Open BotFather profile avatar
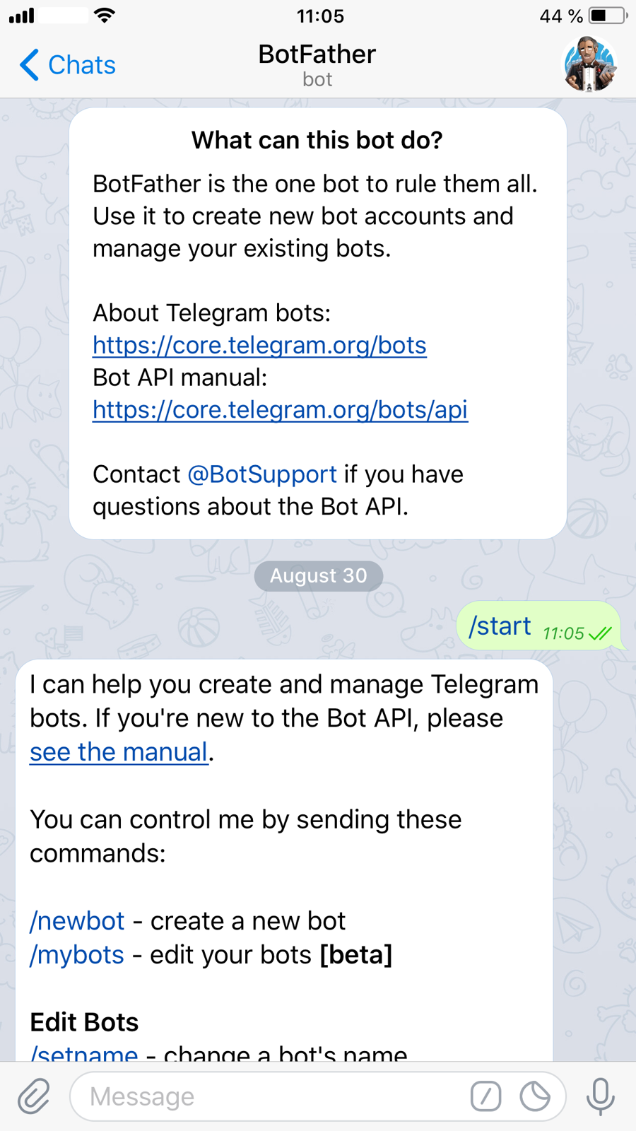This screenshot has height=1131, width=636. click(590, 64)
